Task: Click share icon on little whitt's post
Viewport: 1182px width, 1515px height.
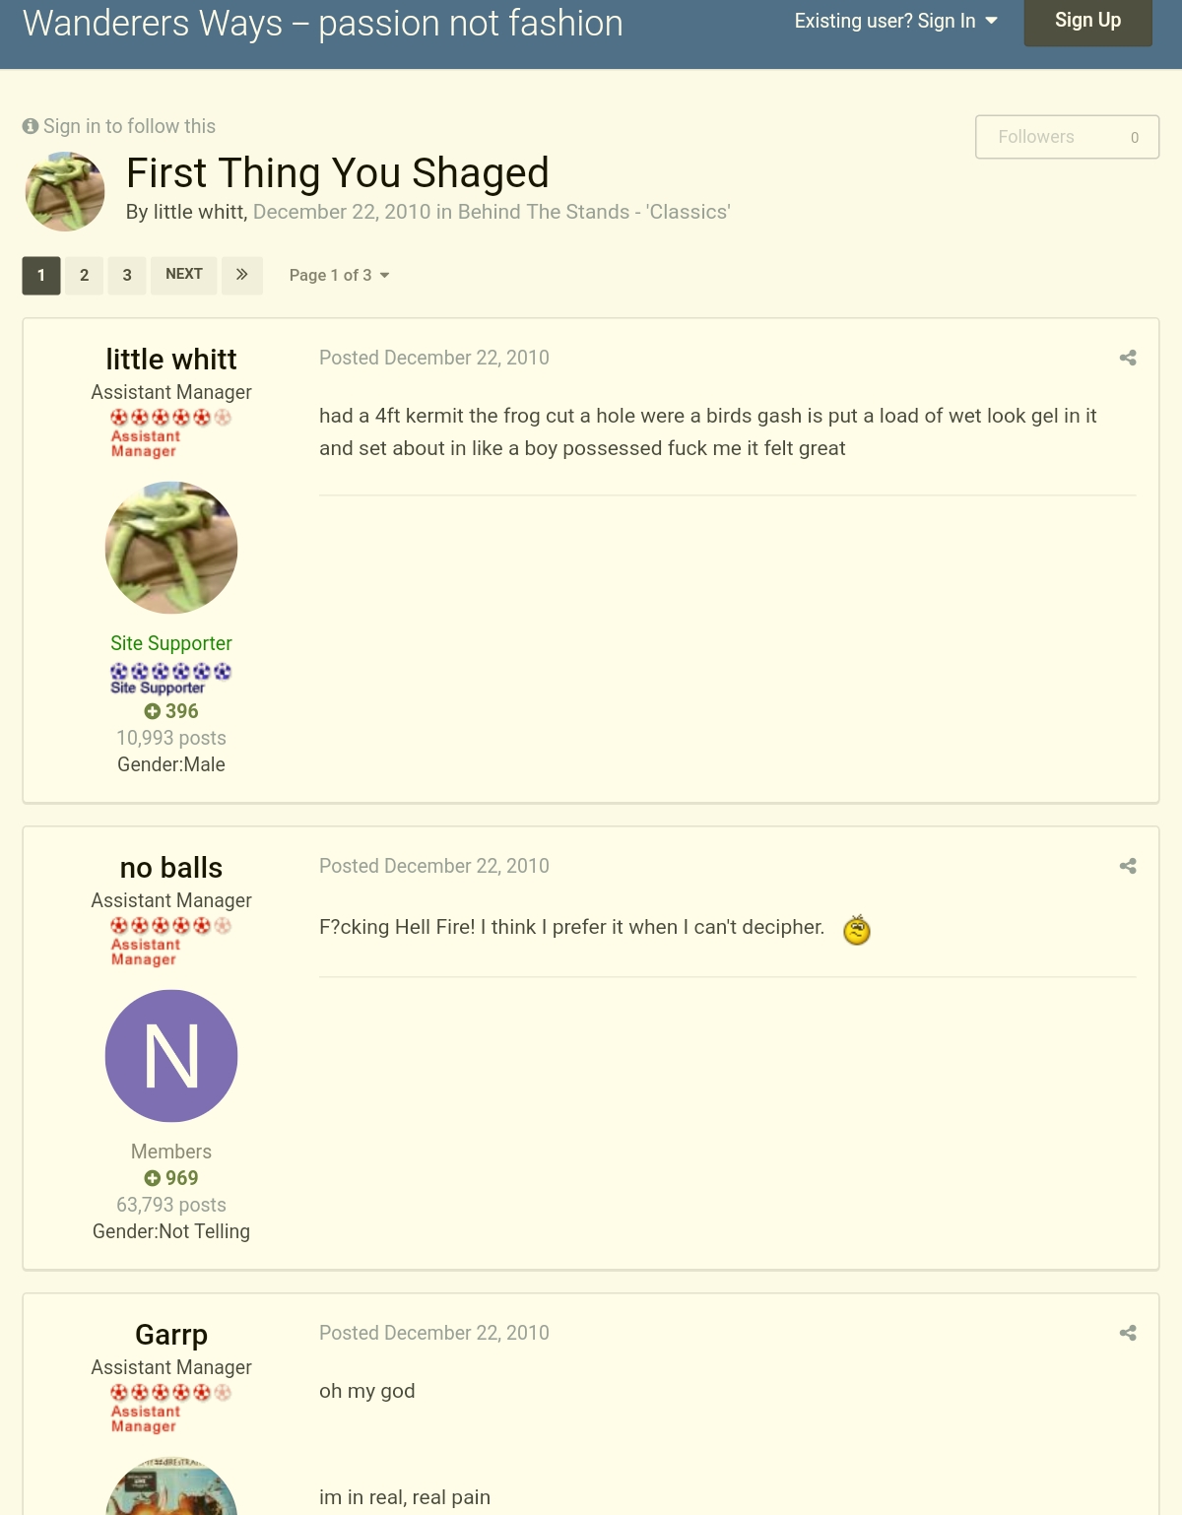Action: [1128, 358]
